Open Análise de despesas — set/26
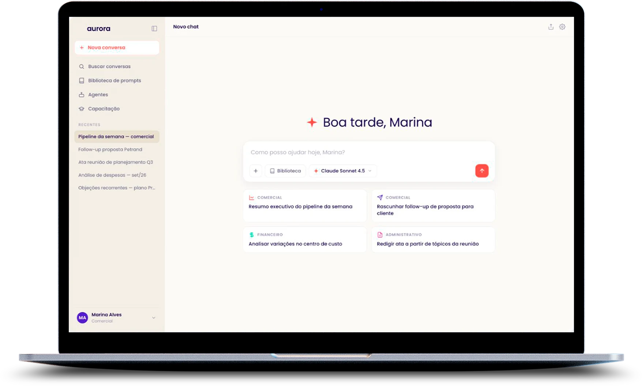The width and height of the screenshot is (642, 386). tap(117, 175)
